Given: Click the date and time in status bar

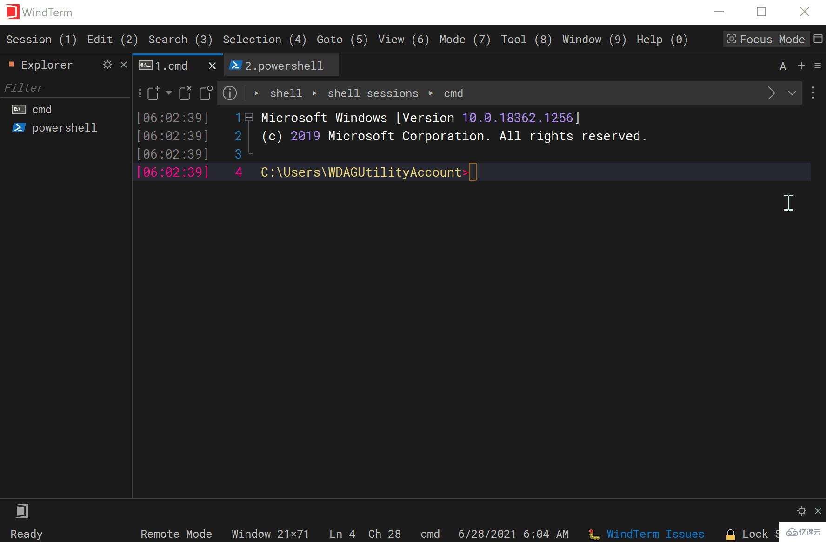Looking at the screenshot, I should [x=513, y=534].
